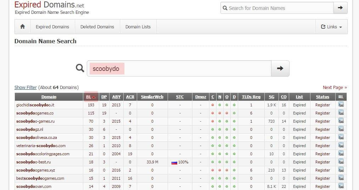Go to Expired Domains tab

click(52, 27)
